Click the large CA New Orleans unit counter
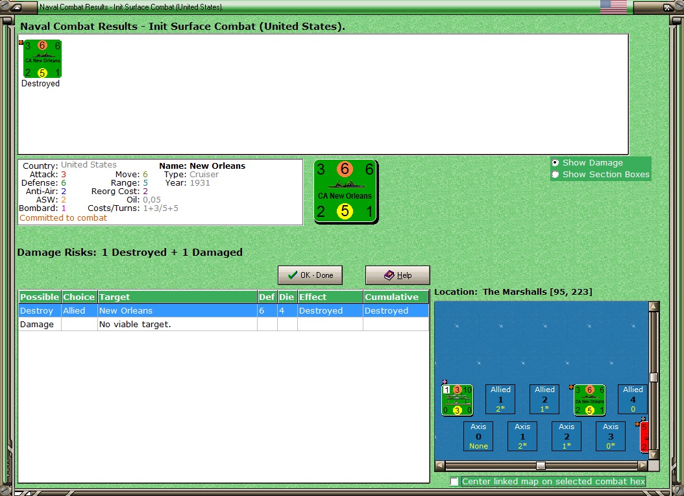 pos(346,192)
